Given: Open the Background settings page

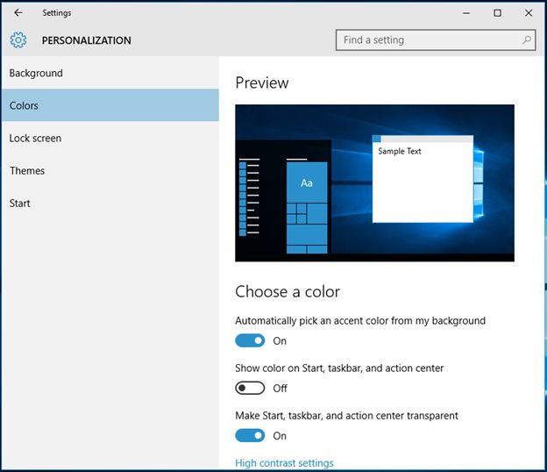Looking at the screenshot, I should [36, 74].
